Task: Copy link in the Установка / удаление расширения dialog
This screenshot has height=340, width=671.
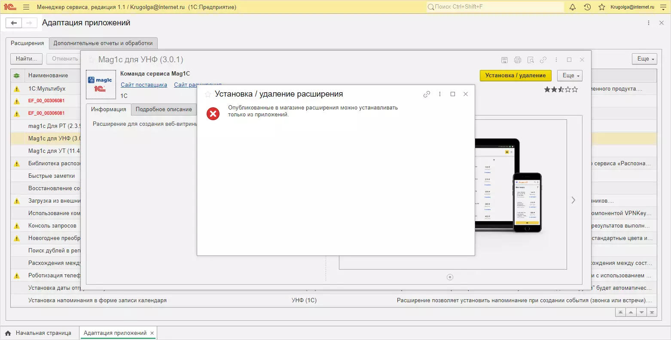Action: [427, 94]
